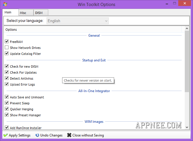Disable Prevent Sleep checkbox
This screenshot has height=141, width=193.
click(x=7, y=103)
